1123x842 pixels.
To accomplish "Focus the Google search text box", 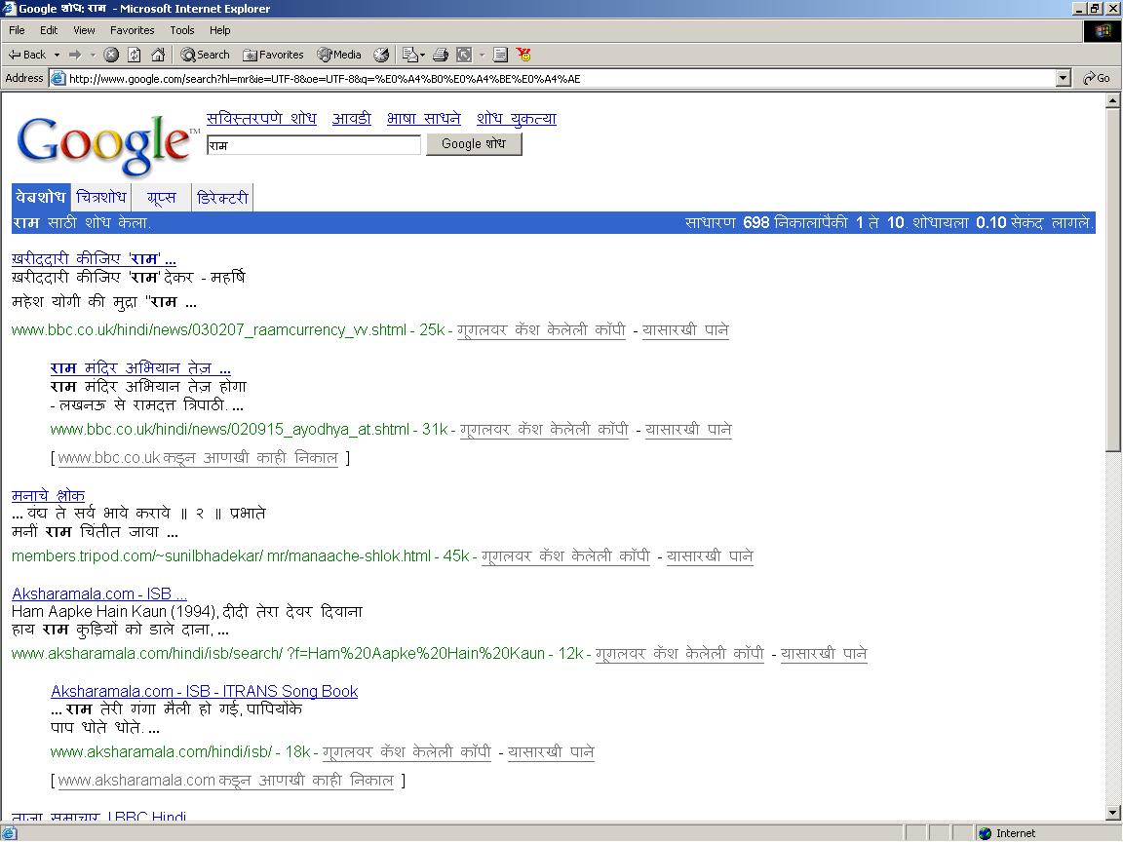I will pyautogui.click(x=314, y=144).
